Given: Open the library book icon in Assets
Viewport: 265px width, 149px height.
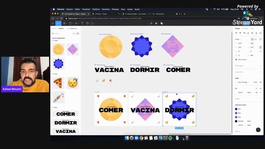Looking at the screenshot, I should [x=78, y=34].
